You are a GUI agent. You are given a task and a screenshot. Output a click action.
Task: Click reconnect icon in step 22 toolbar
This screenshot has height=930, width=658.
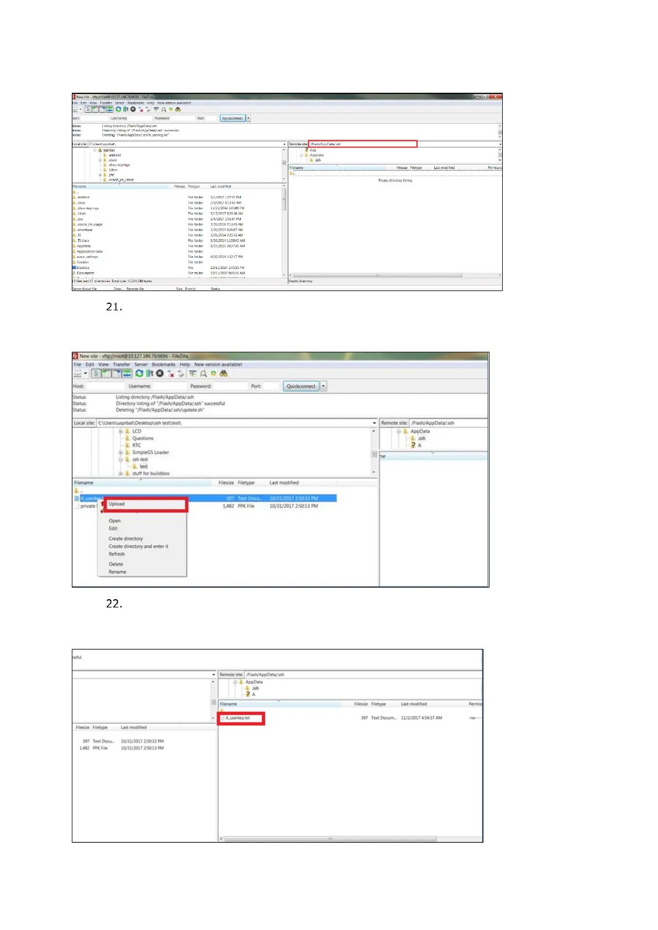tap(181, 374)
